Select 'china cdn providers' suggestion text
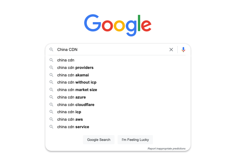 [75, 68]
